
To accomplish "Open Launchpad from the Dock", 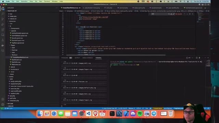I will [x=47, y=113].
